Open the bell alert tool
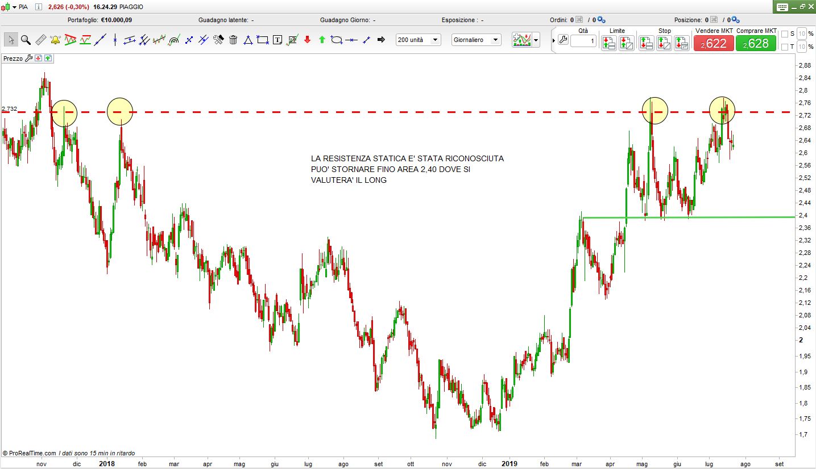Viewport: 816px width, 469px height. 56,40
